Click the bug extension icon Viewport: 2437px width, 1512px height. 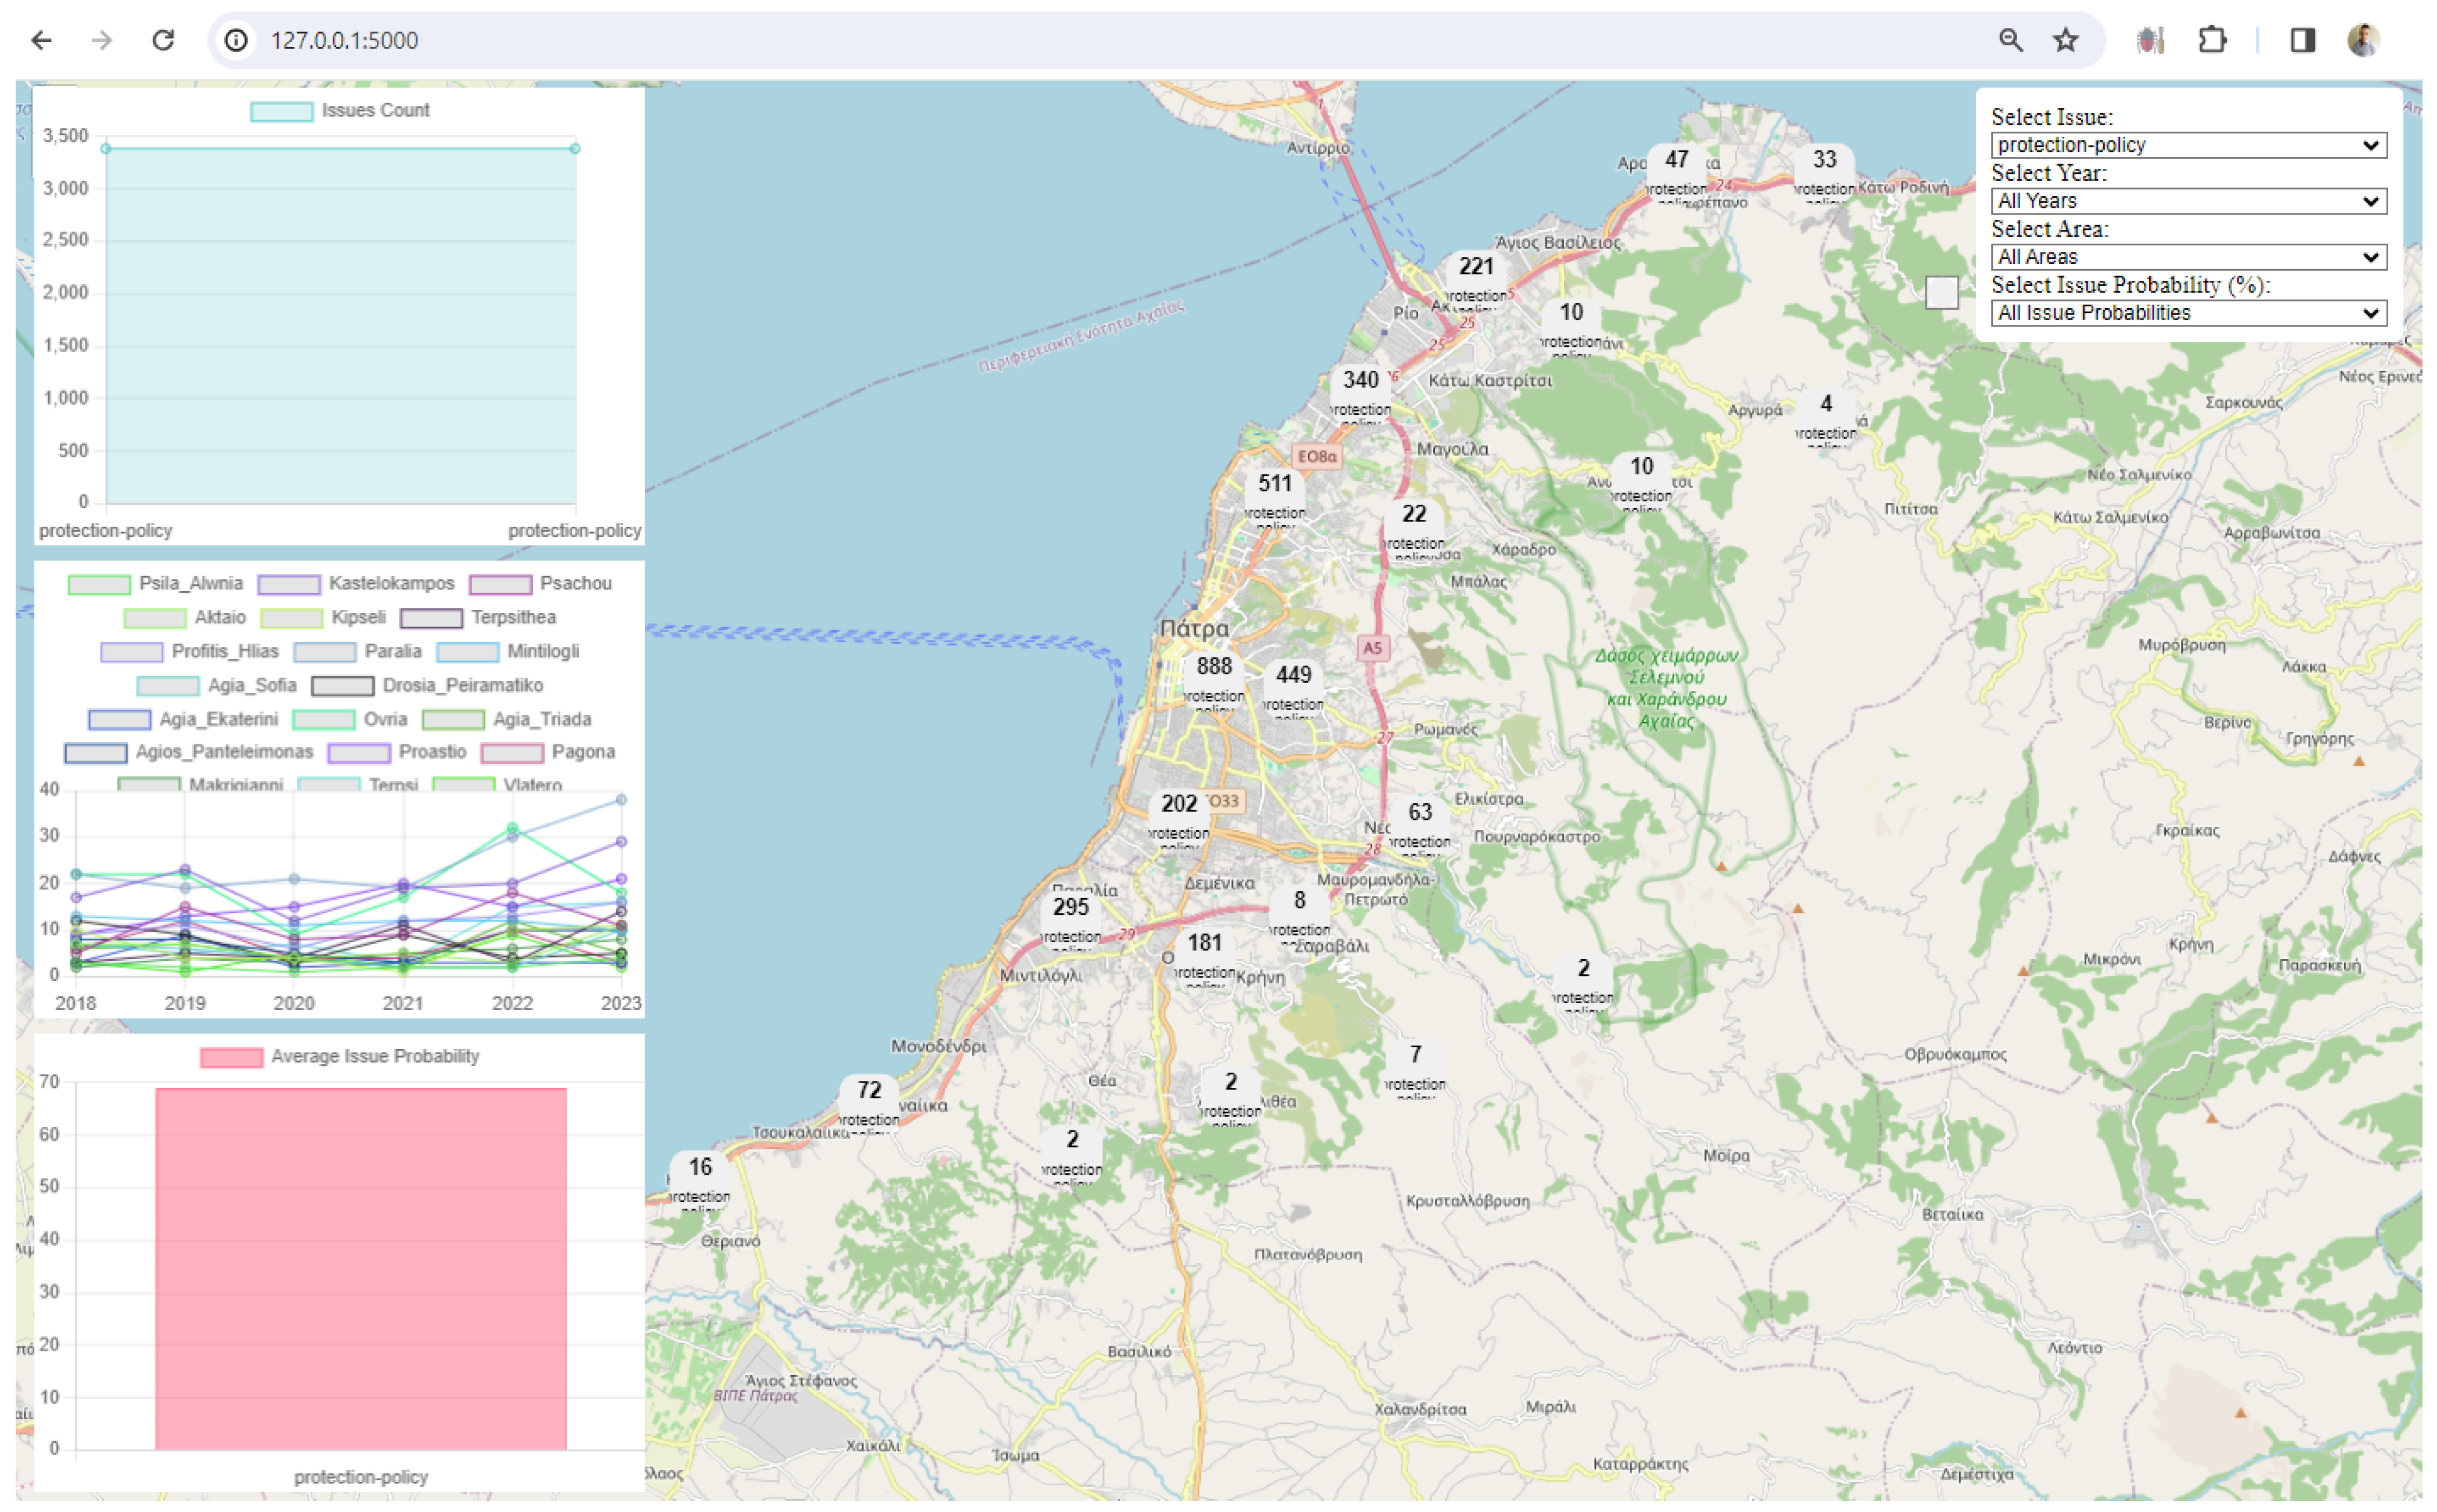[2150, 40]
